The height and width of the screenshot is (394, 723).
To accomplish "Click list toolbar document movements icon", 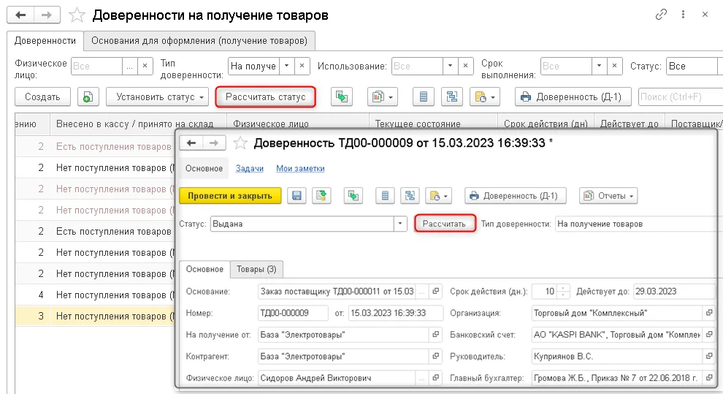I will click(x=424, y=97).
